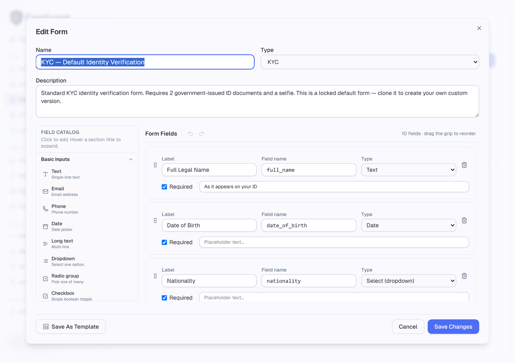Close the Edit Form dialog
Viewport: 515px width, 362px height.
[x=479, y=28]
